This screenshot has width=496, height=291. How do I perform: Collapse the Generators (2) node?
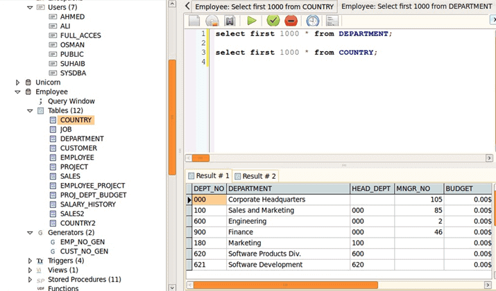pyautogui.click(x=30, y=233)
